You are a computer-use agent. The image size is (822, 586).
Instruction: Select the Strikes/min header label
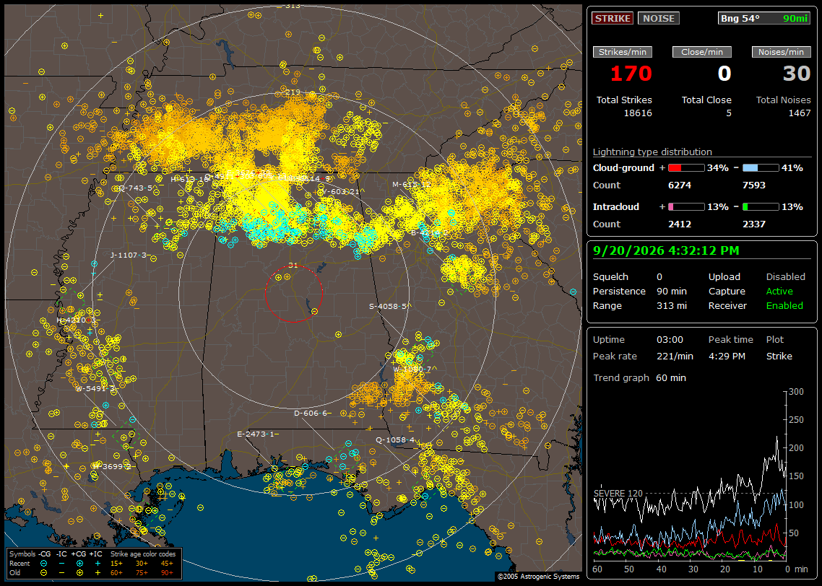(x=622, y=52)
